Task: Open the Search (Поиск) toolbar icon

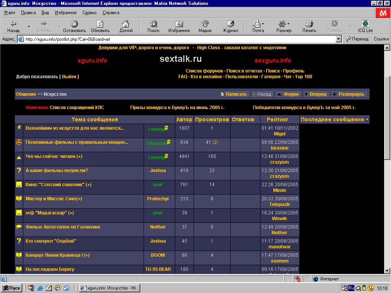Action: [x=153, y=26]
